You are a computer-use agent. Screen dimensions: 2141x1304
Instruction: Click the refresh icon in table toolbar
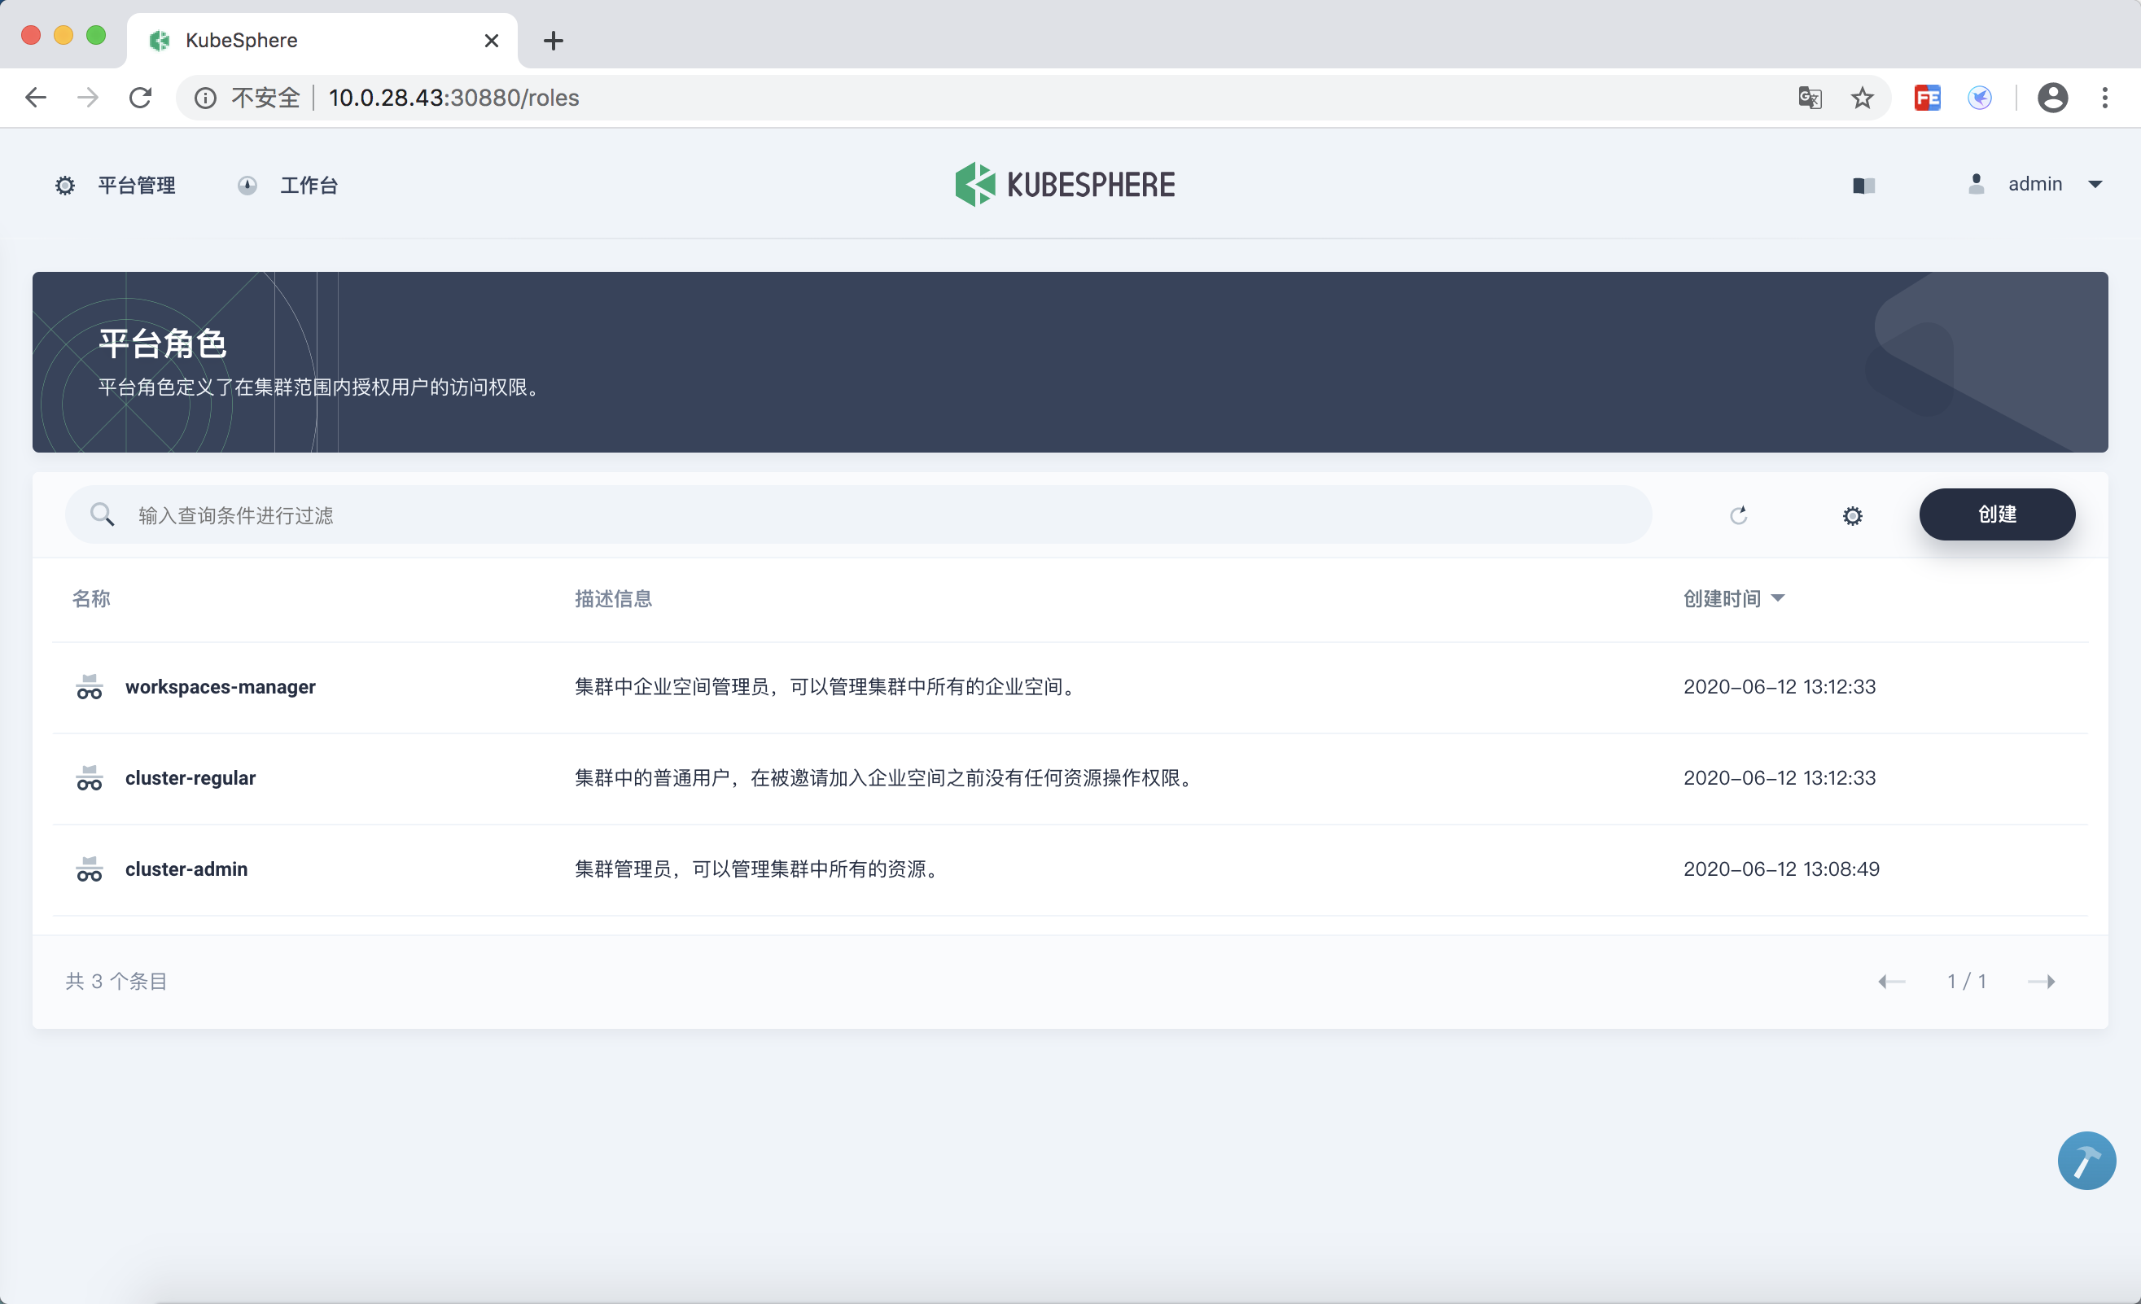coord(1738,515)
